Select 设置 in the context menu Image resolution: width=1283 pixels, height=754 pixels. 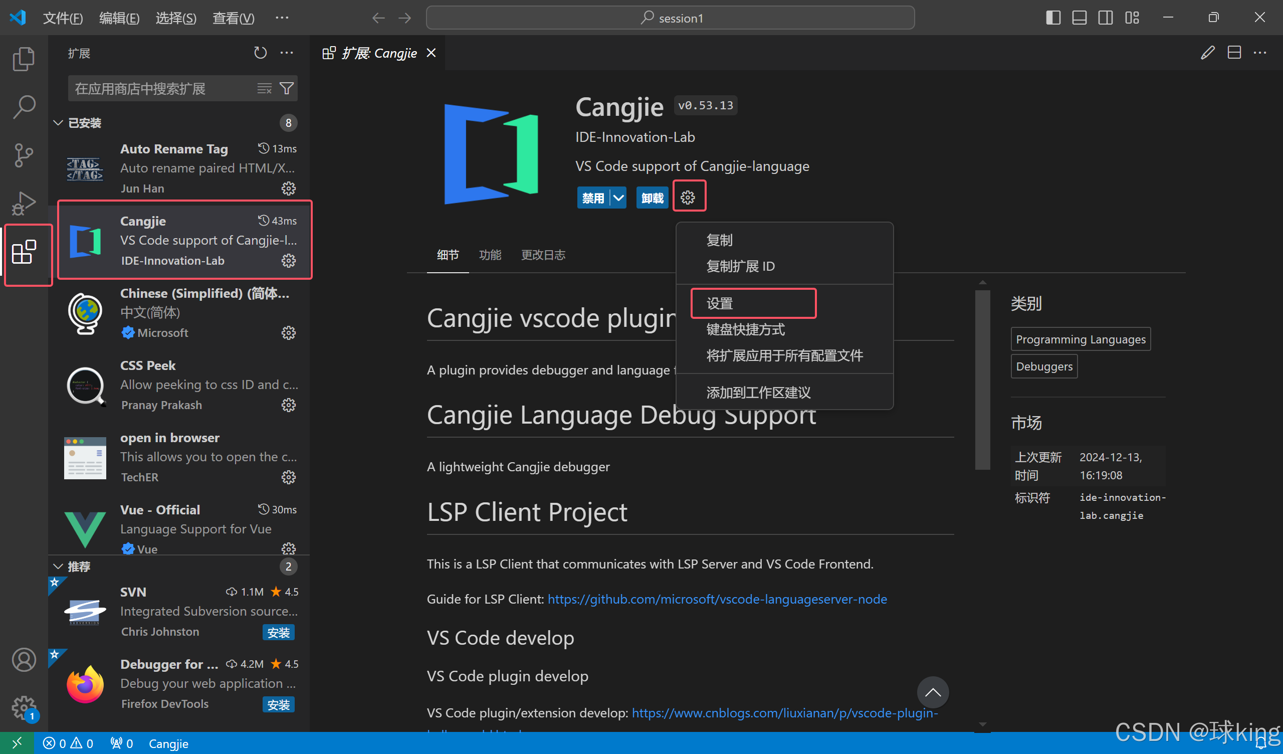[x=719, y=304]
